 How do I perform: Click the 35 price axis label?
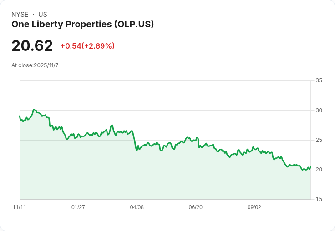point(319,80)
